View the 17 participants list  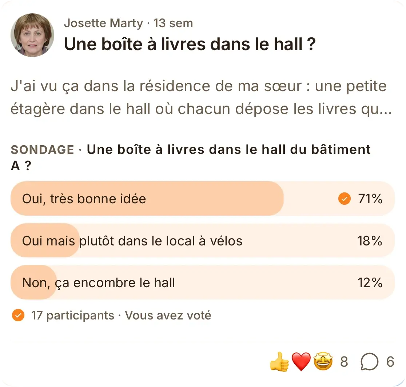tap(73, 315)
